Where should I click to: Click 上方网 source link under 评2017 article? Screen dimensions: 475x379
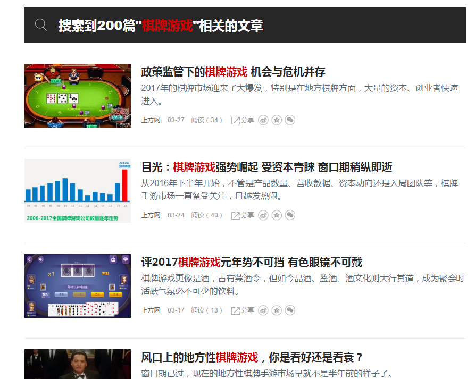point(151,310)
